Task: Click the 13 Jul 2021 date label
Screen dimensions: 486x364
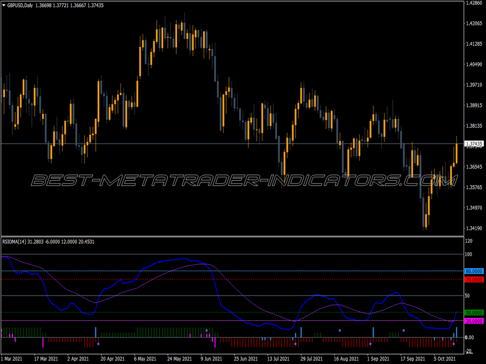Action: click(x=278, y=359)
